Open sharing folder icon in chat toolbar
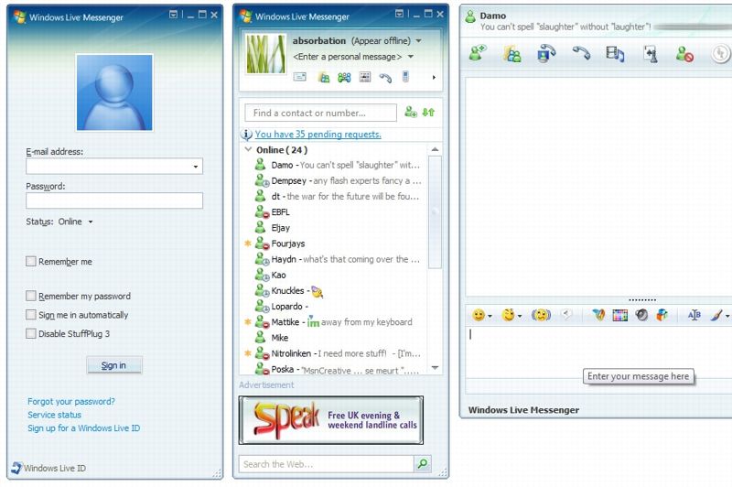The width and height of the screenshot is (732, 487). point(512,54)
